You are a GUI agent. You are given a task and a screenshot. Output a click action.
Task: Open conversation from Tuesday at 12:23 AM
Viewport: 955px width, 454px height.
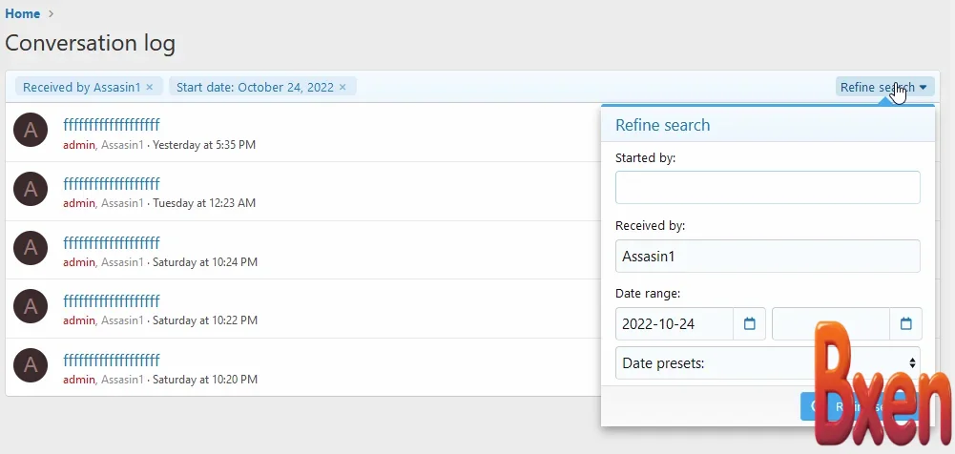coord(112,183)
